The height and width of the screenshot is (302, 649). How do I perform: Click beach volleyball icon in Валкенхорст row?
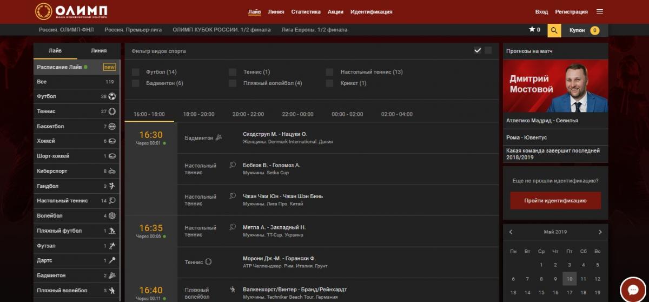tap(233, 290)
